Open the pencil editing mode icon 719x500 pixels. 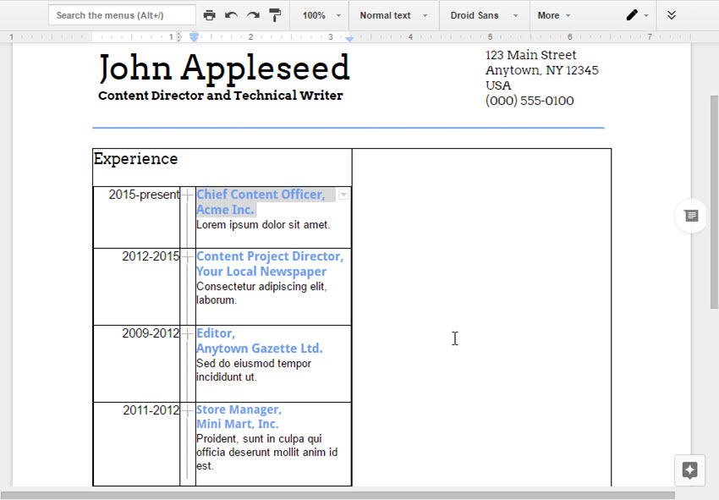coord(632,15)
